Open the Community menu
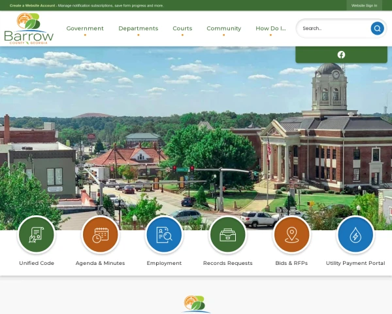Viewport: 392px width, 314px height. tap(223, 29)
